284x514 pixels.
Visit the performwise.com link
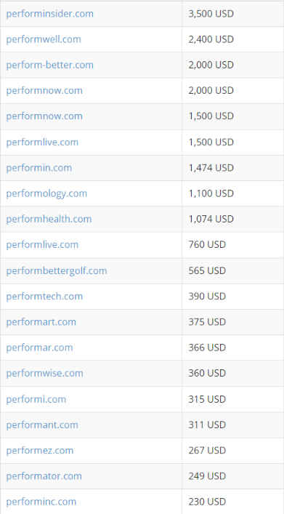tap(44, 374)
